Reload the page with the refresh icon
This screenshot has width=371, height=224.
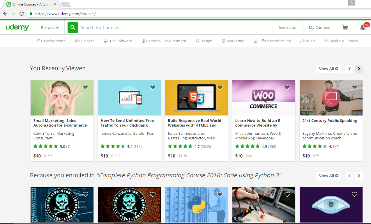point(22,14)
